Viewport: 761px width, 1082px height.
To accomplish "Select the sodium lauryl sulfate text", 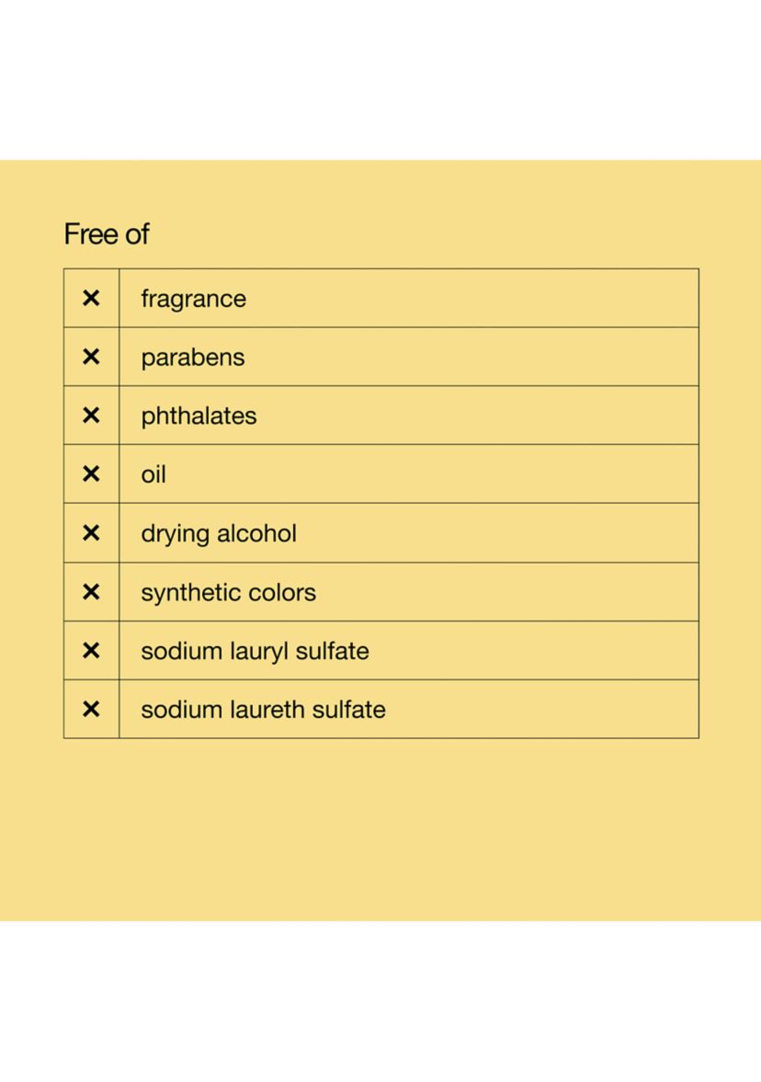I will point(255,652).
